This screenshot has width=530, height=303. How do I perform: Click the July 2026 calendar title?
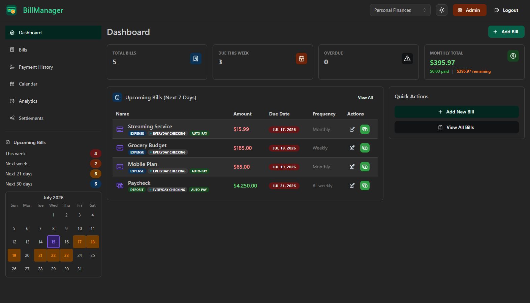[53, 198]
